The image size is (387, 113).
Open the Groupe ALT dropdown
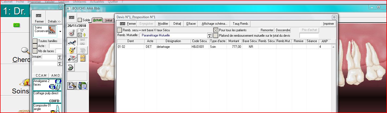(x=60, y=57)
